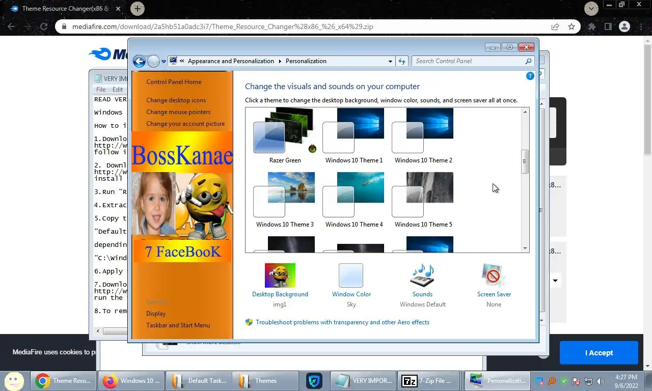Open Troubleshoot transparency and Aero effects link
The height and width of the screenshot is (391, 652).
coord(342,322)
